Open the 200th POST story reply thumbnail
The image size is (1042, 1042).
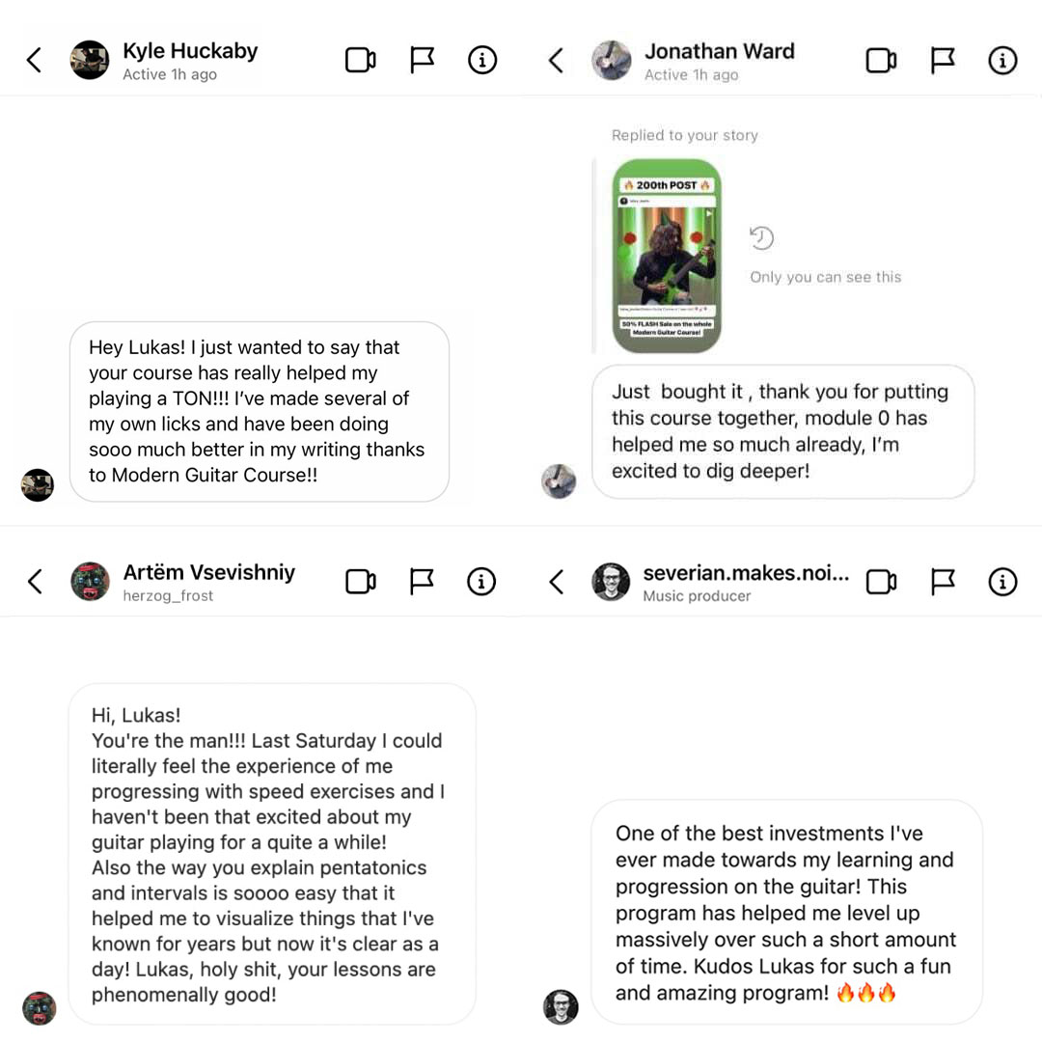point(667,256)
